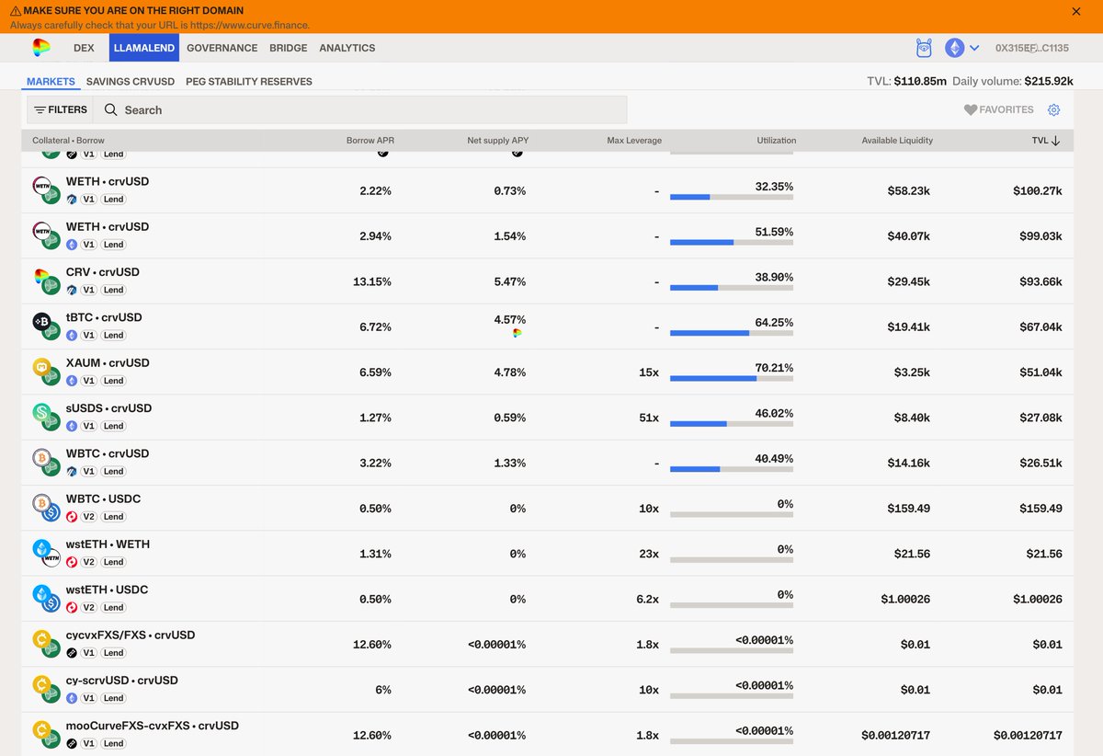
Task: Click the TVL sort arrow icon
Action: tap(1055, 141)
